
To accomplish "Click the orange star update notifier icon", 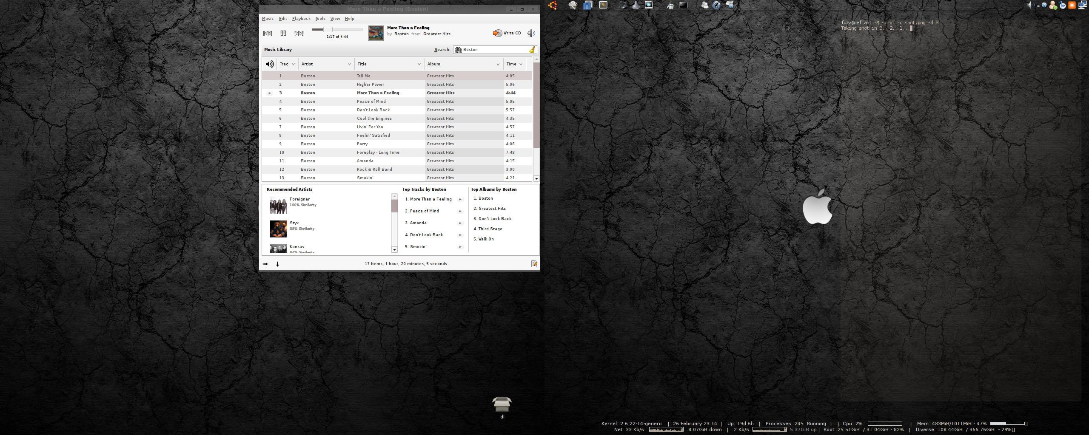I will tap(1072, 5).
